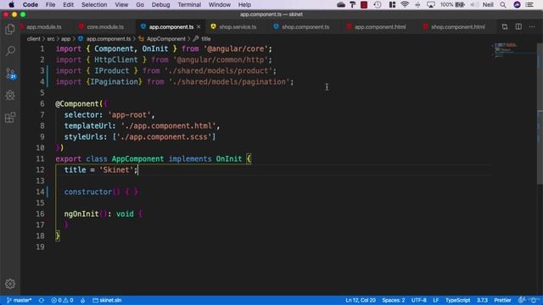The image size is (543, 305).
Task: Click the Spaces: 2 indentation setting
Action: 394,300
